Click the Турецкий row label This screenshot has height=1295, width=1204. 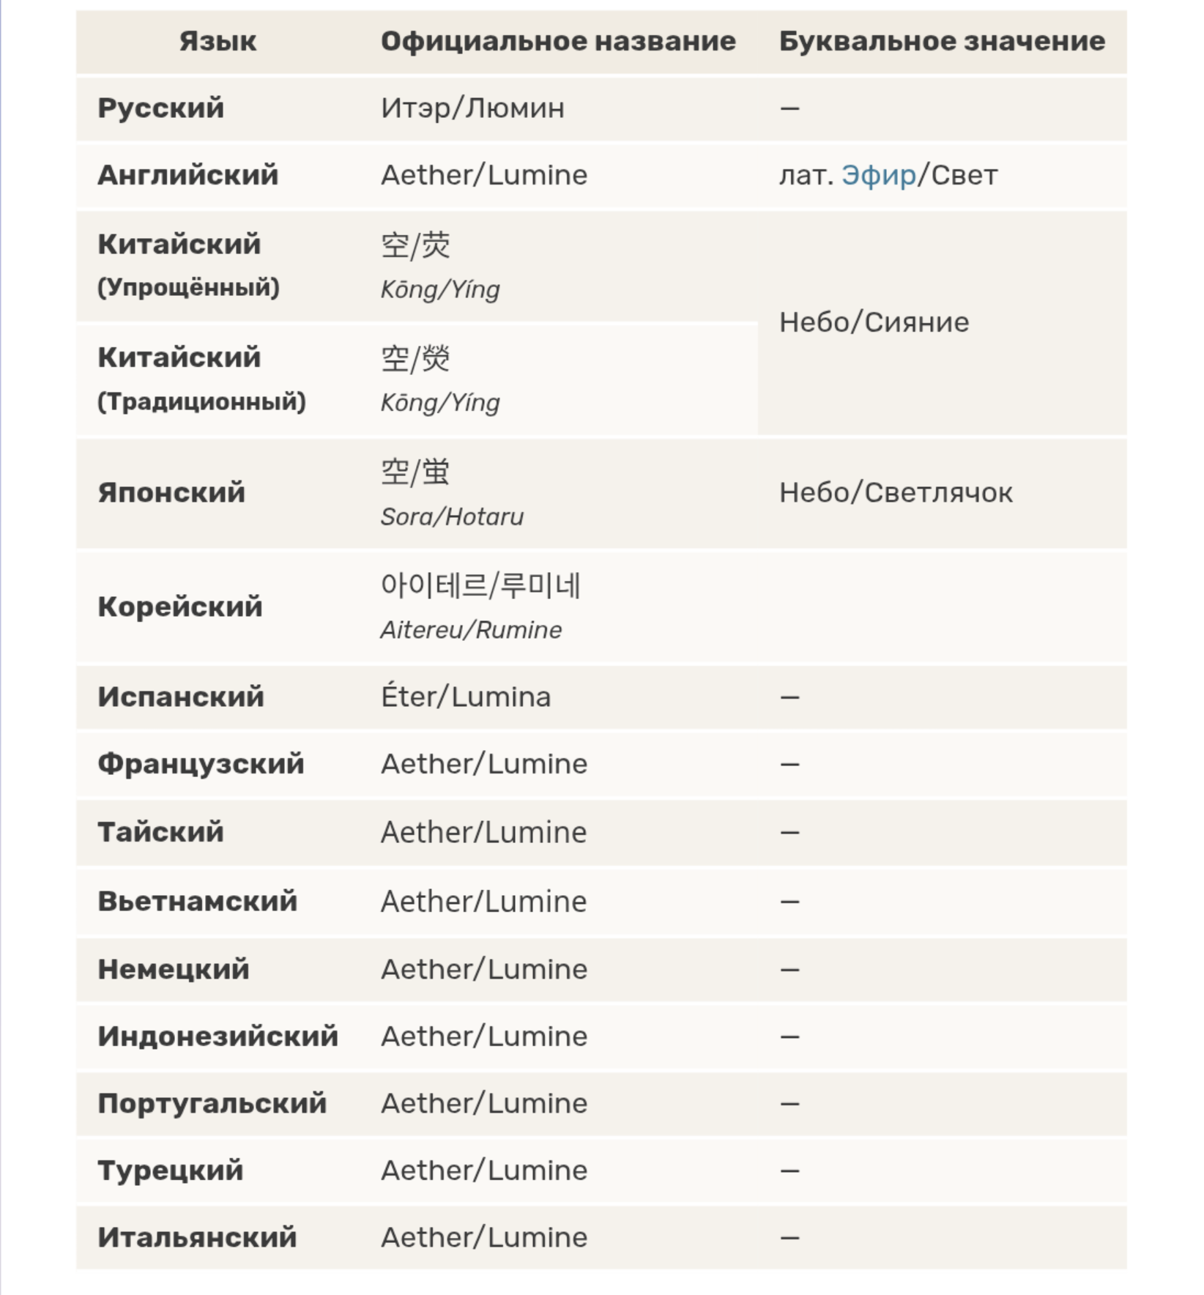(171, 1170)
